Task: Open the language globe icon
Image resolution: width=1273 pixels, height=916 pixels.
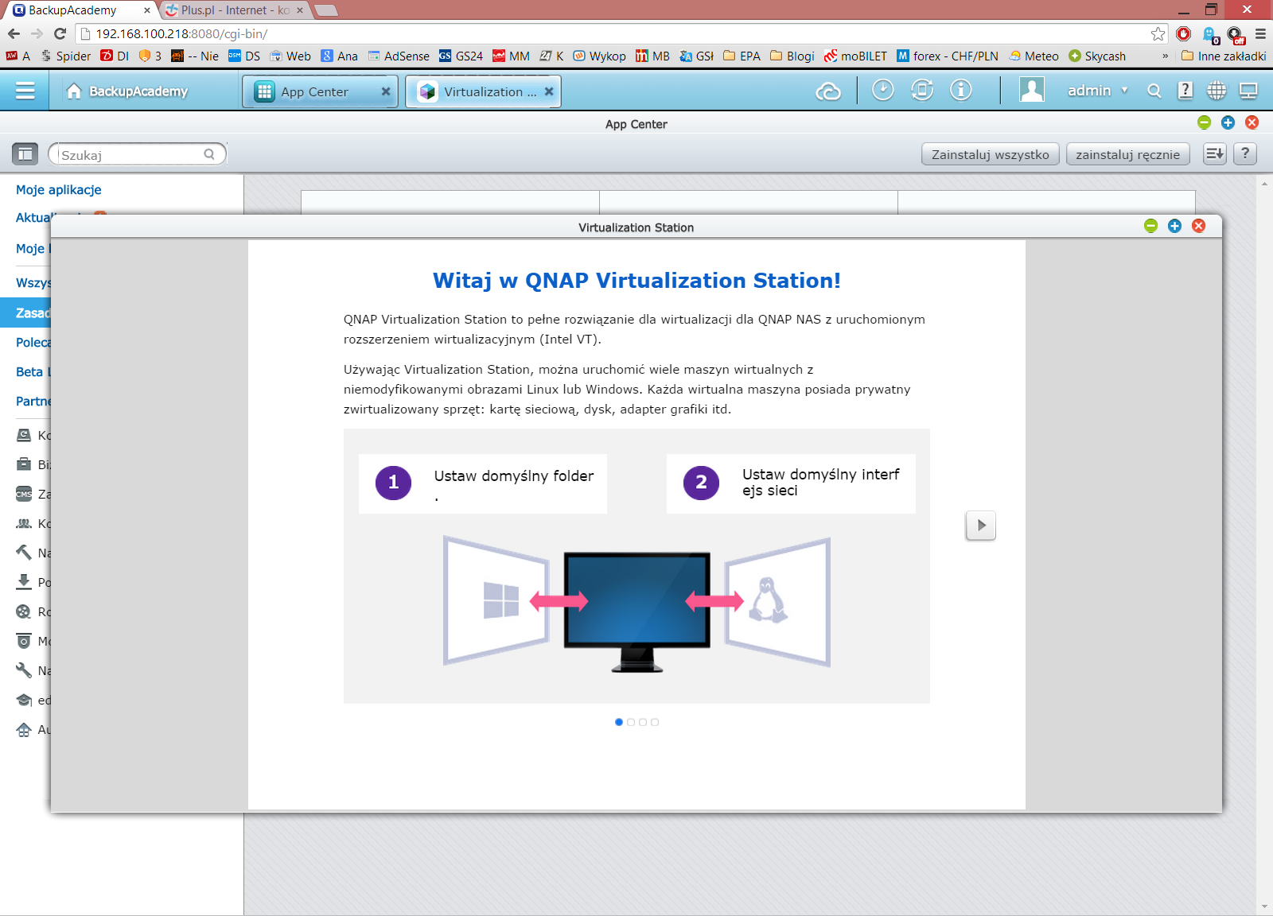Action: tap(1217, 91)
